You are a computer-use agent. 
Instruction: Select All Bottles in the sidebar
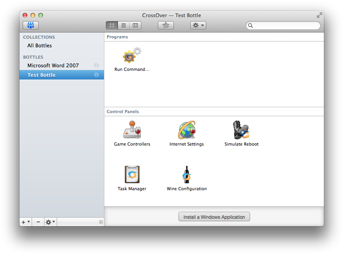click(39, 46)
